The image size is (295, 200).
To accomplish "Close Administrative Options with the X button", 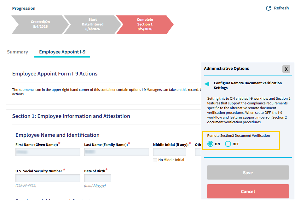I will (x=286, y=69).
